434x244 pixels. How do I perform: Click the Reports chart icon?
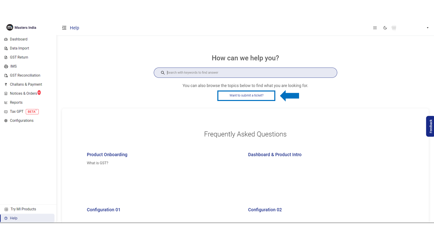pyautogui.click(x=6, y=103)
